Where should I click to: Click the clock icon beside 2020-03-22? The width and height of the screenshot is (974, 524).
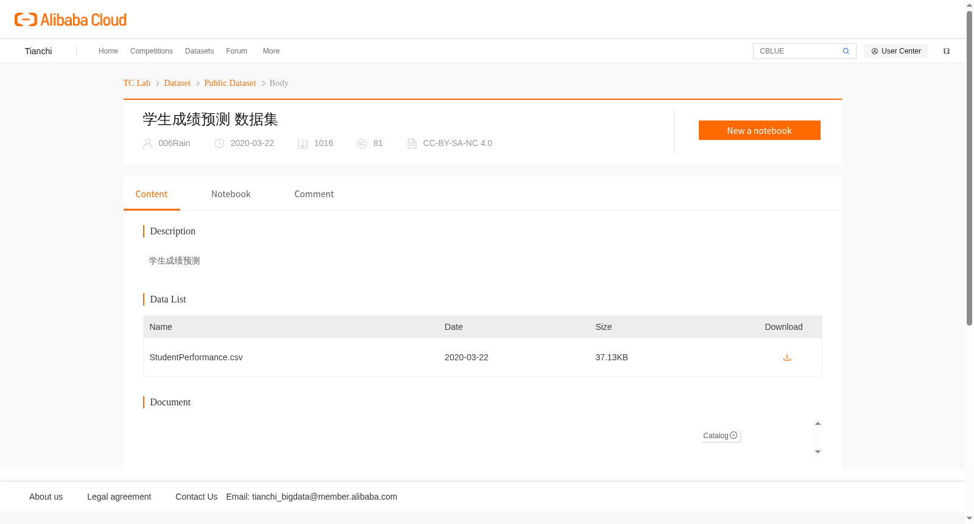click(x=219, y=144)
